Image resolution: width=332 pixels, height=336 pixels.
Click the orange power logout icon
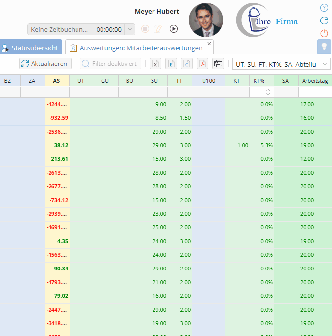point(324,33)
